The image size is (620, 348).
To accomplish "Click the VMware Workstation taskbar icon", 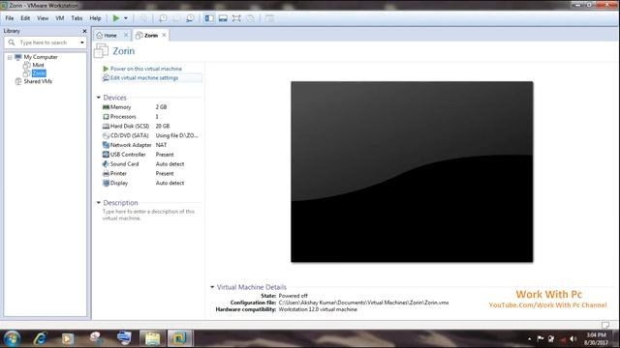I will pyautogui.click(x=179, y=338).
